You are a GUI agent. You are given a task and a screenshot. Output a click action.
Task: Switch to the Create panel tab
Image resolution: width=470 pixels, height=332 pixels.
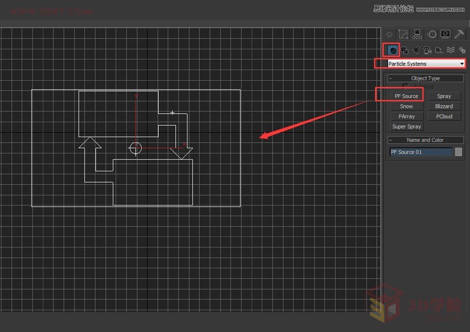point(389,34)
